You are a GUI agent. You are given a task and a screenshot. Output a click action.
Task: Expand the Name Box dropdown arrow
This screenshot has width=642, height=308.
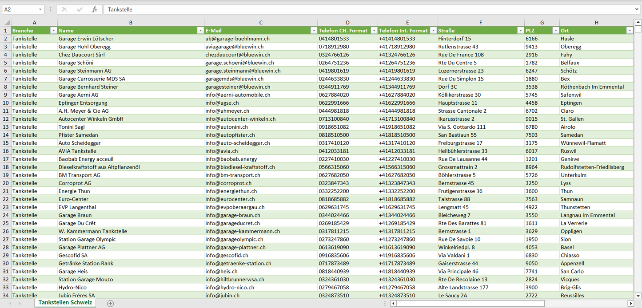[x=40, y=9]
